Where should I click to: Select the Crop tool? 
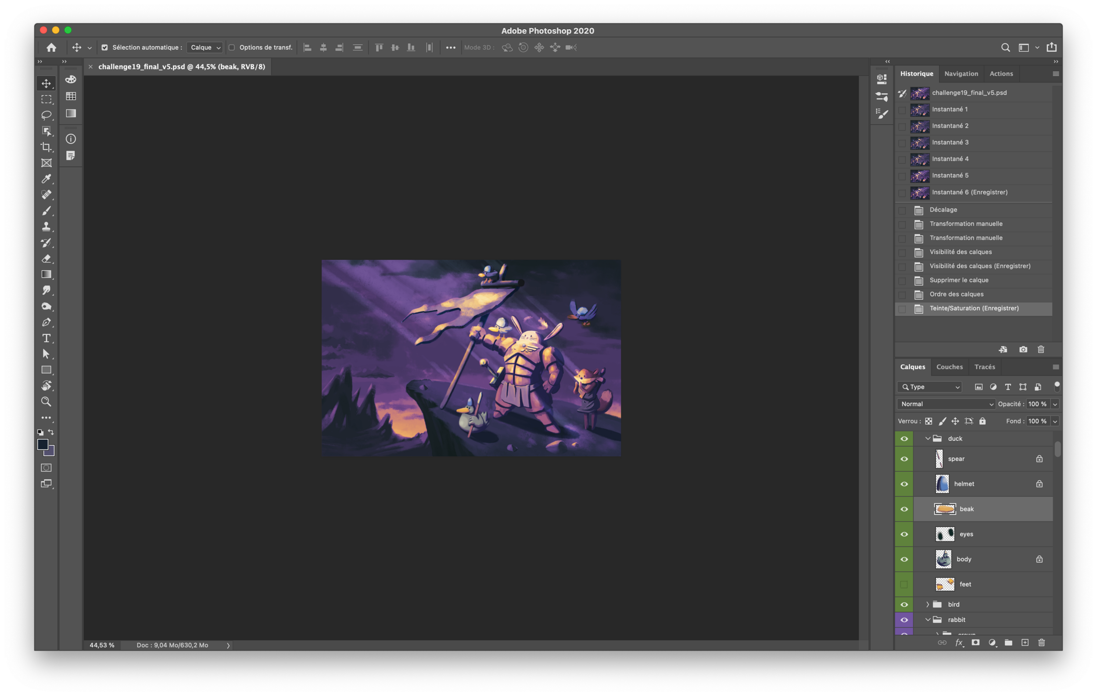pyautogui.click(x=46, y=147)
